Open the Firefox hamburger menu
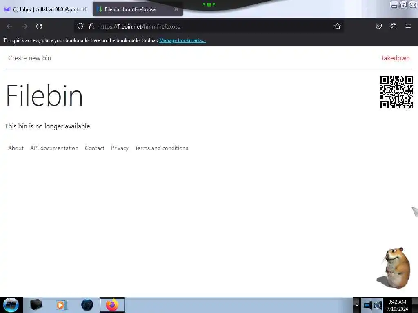The image size is (418, 313). [x=408, y=26]
